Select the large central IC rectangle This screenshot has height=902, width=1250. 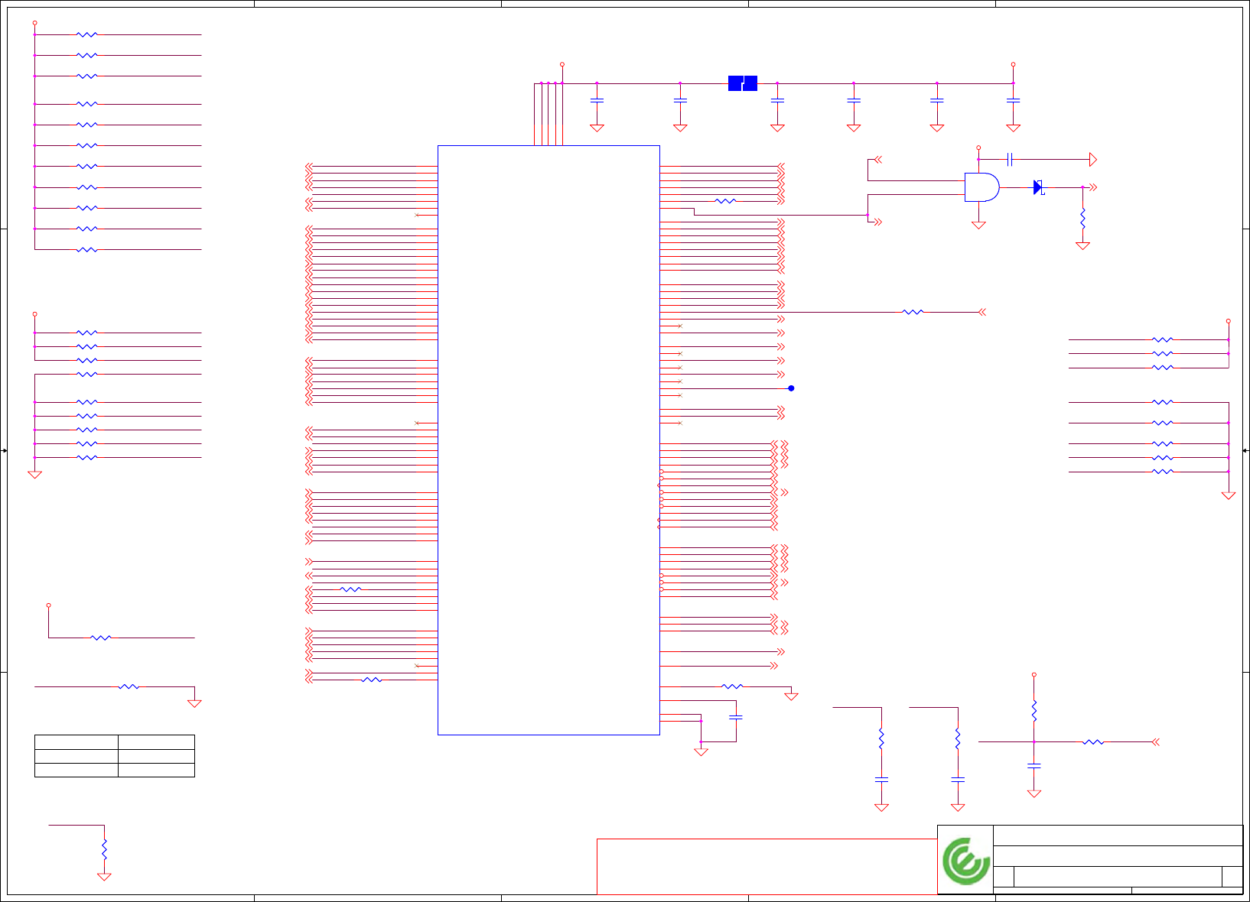pos(549,440)
